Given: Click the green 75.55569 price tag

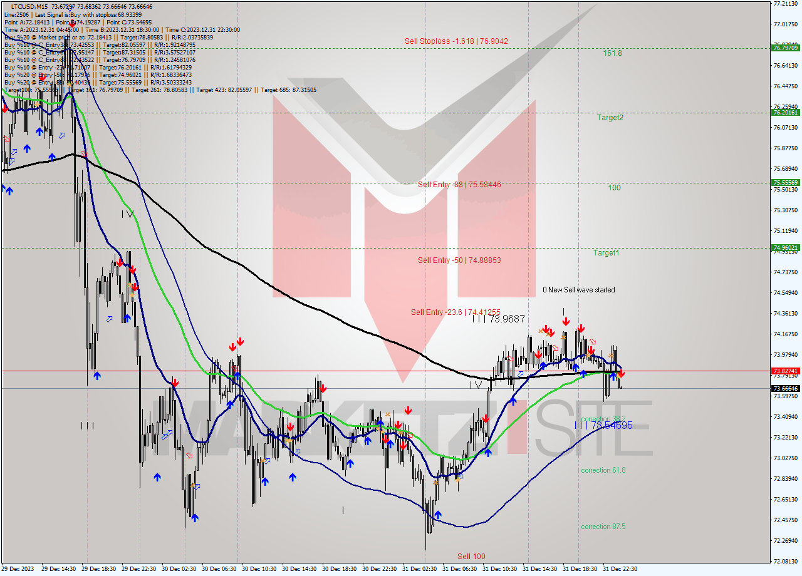Looking at the screenshot, I should (786, 183).
